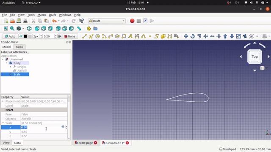271x152 pixels.
Task: Click the Top face of navigation cube
Action: (x=254, y=57)
